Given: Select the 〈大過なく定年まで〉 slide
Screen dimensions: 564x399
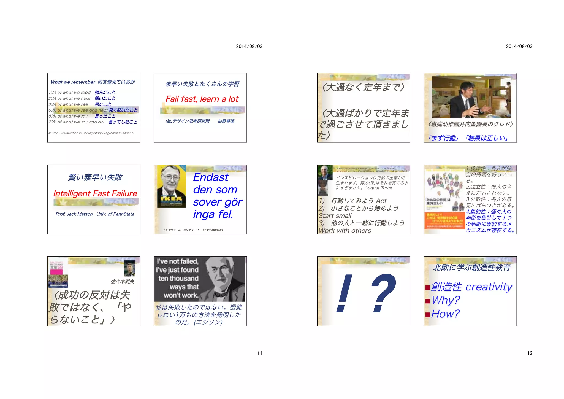Looking at the screenshot, I should tap(363, 108).
